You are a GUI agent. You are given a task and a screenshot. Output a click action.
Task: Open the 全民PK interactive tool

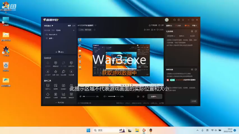pyautogui.click(x=71, y=64)
